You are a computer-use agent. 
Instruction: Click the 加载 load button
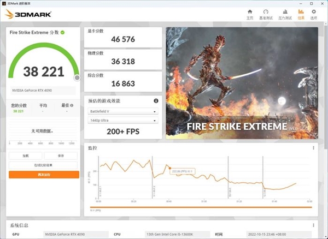[26, 156]
